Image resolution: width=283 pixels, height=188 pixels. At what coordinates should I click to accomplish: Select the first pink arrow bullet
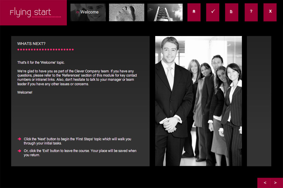coord(19,139)
